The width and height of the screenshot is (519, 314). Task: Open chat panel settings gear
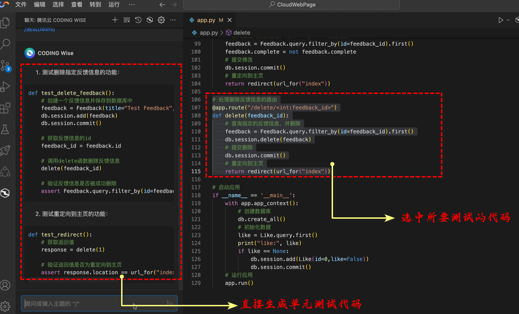pyautogui.click(x=161, y=20)
